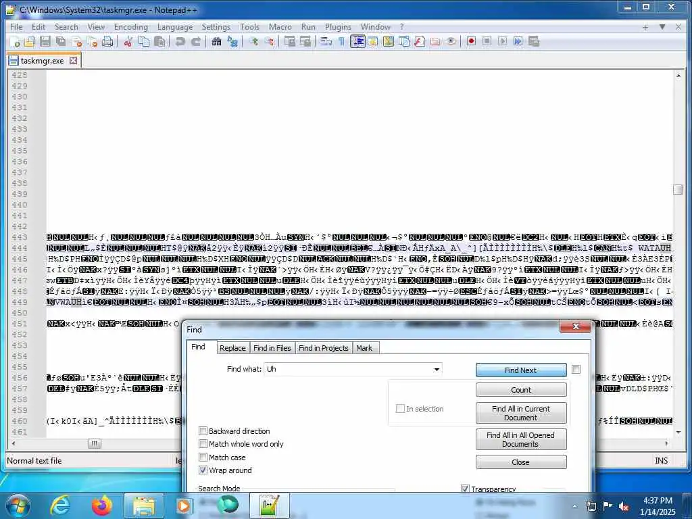This screenshot has height=519, width=692.
Task: Click the Print toolbar icon
Action: (x=107, y=41)
